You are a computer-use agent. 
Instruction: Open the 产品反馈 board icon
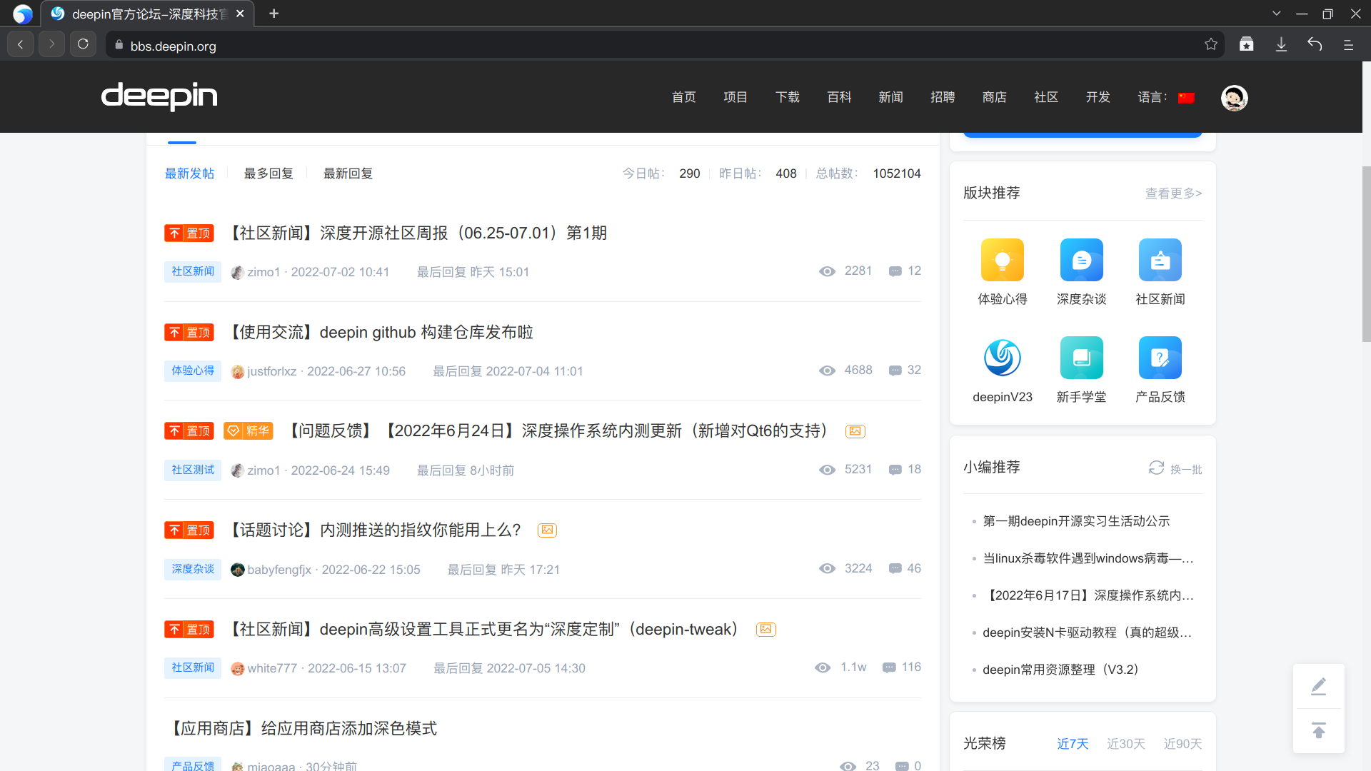[x=1160, y=358]
